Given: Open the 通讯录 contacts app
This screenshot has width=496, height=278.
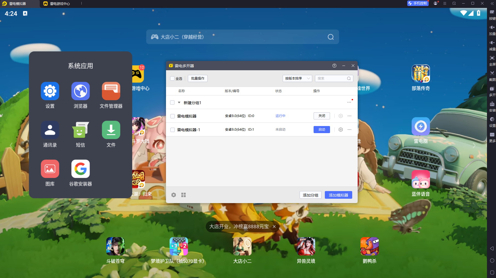Looking at the screenshot, I should [x=50, y=130].
